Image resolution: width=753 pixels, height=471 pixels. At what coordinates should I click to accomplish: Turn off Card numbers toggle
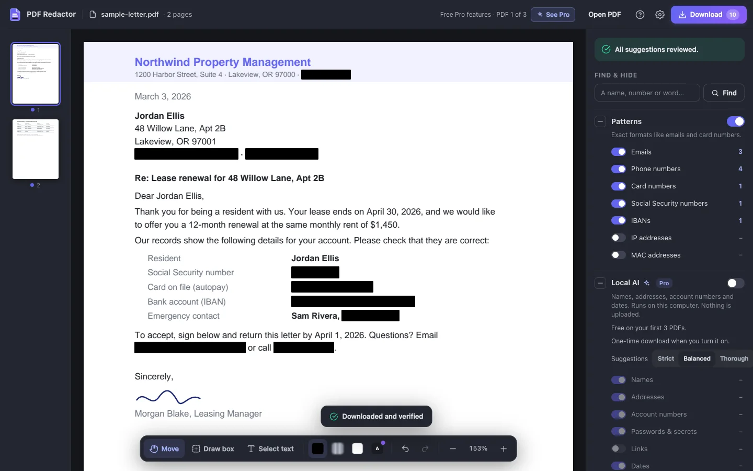coord(619,186)
